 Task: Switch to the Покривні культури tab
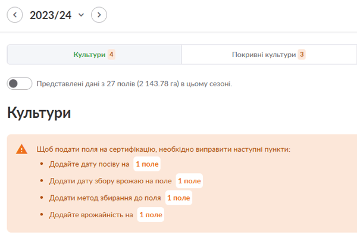[264, 54]
